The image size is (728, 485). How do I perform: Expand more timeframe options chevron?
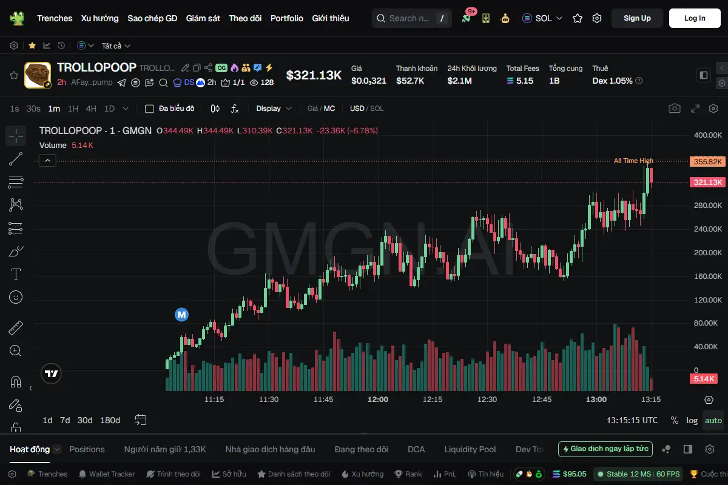pyautogui.click(x=126, y=109)
